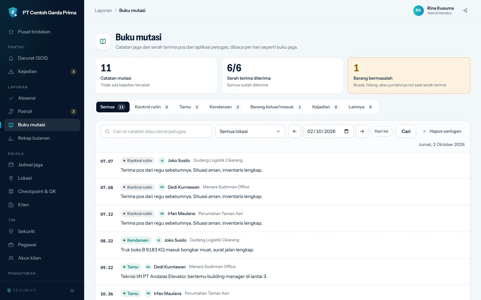Open the calendar picker icon in date field
Viewport: 481px width, 300px height.
346,131
